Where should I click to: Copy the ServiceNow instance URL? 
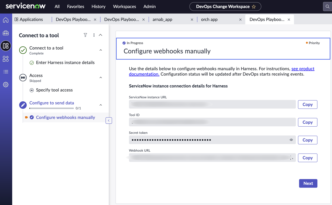[x=307, y=105]
